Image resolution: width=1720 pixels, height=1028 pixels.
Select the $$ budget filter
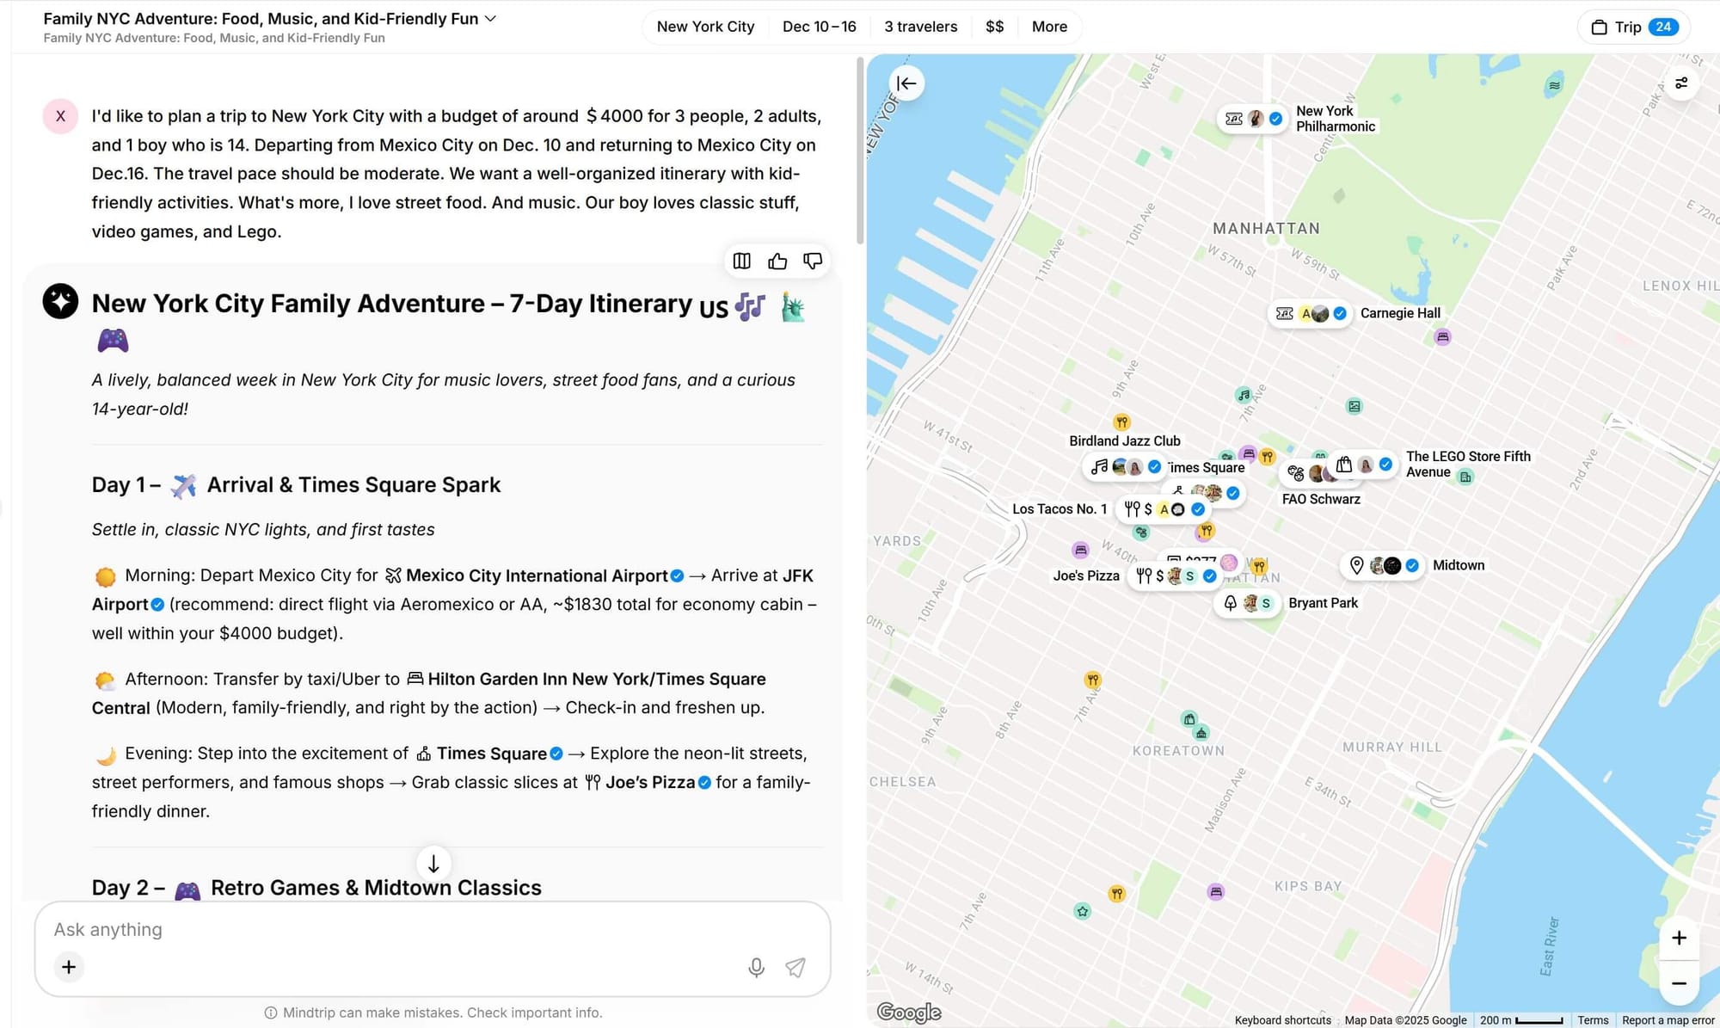(994, 27)
